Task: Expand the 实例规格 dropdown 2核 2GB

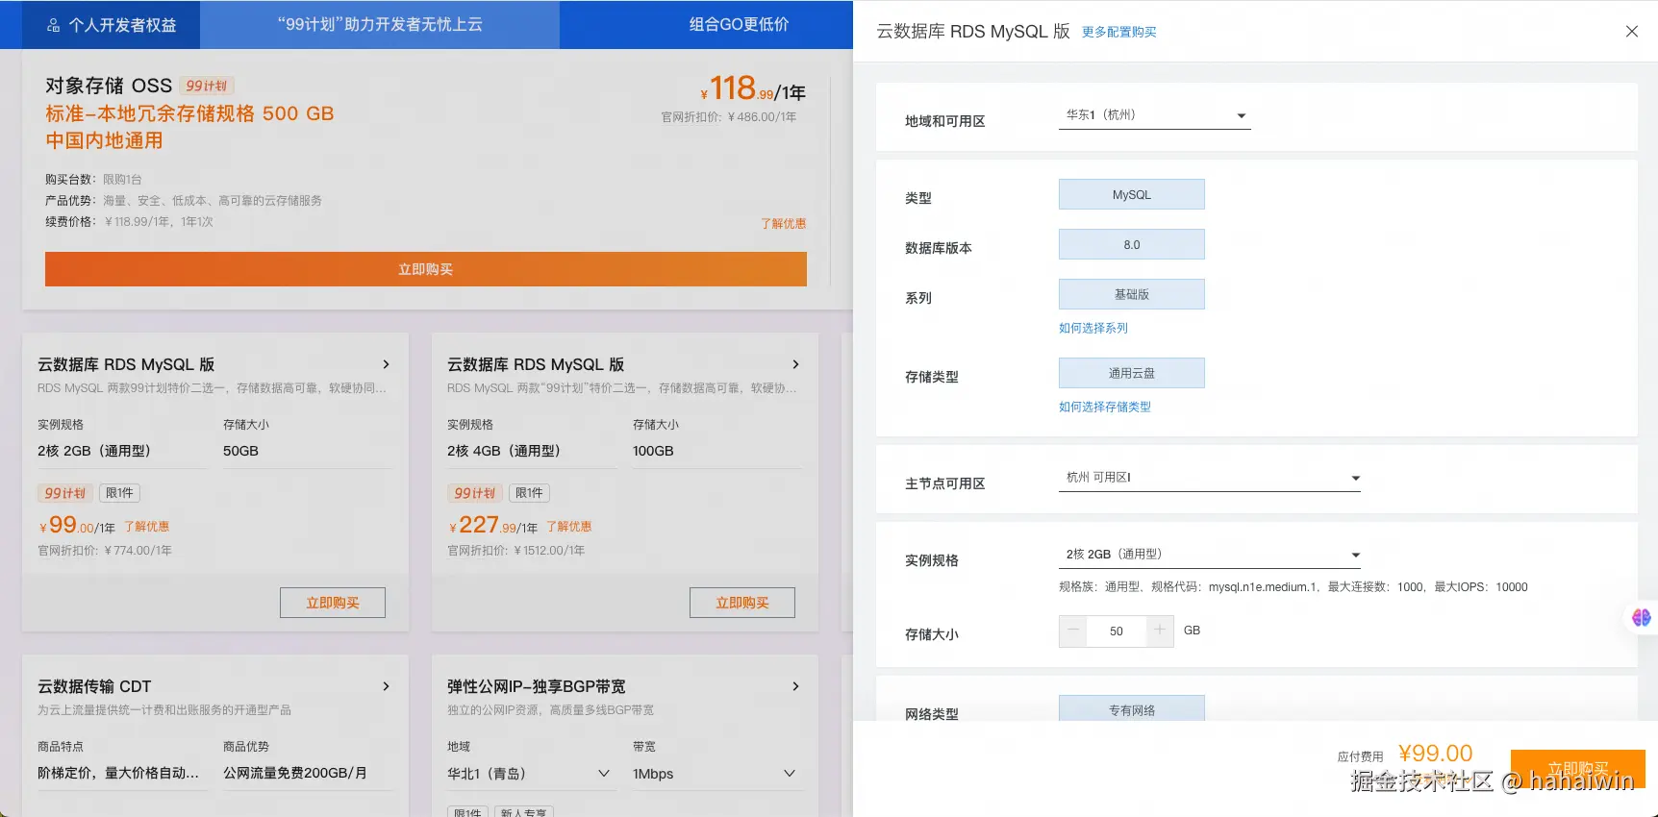Action: (x=1210, y=555)
